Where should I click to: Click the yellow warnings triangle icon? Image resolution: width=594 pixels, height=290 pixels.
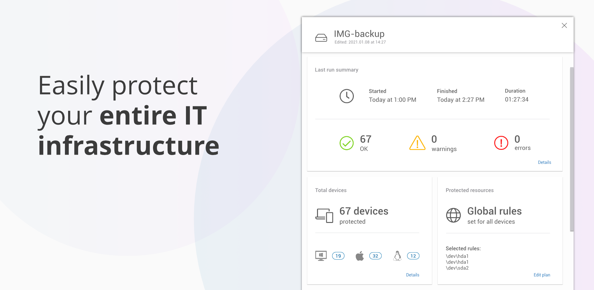point(417,143)
